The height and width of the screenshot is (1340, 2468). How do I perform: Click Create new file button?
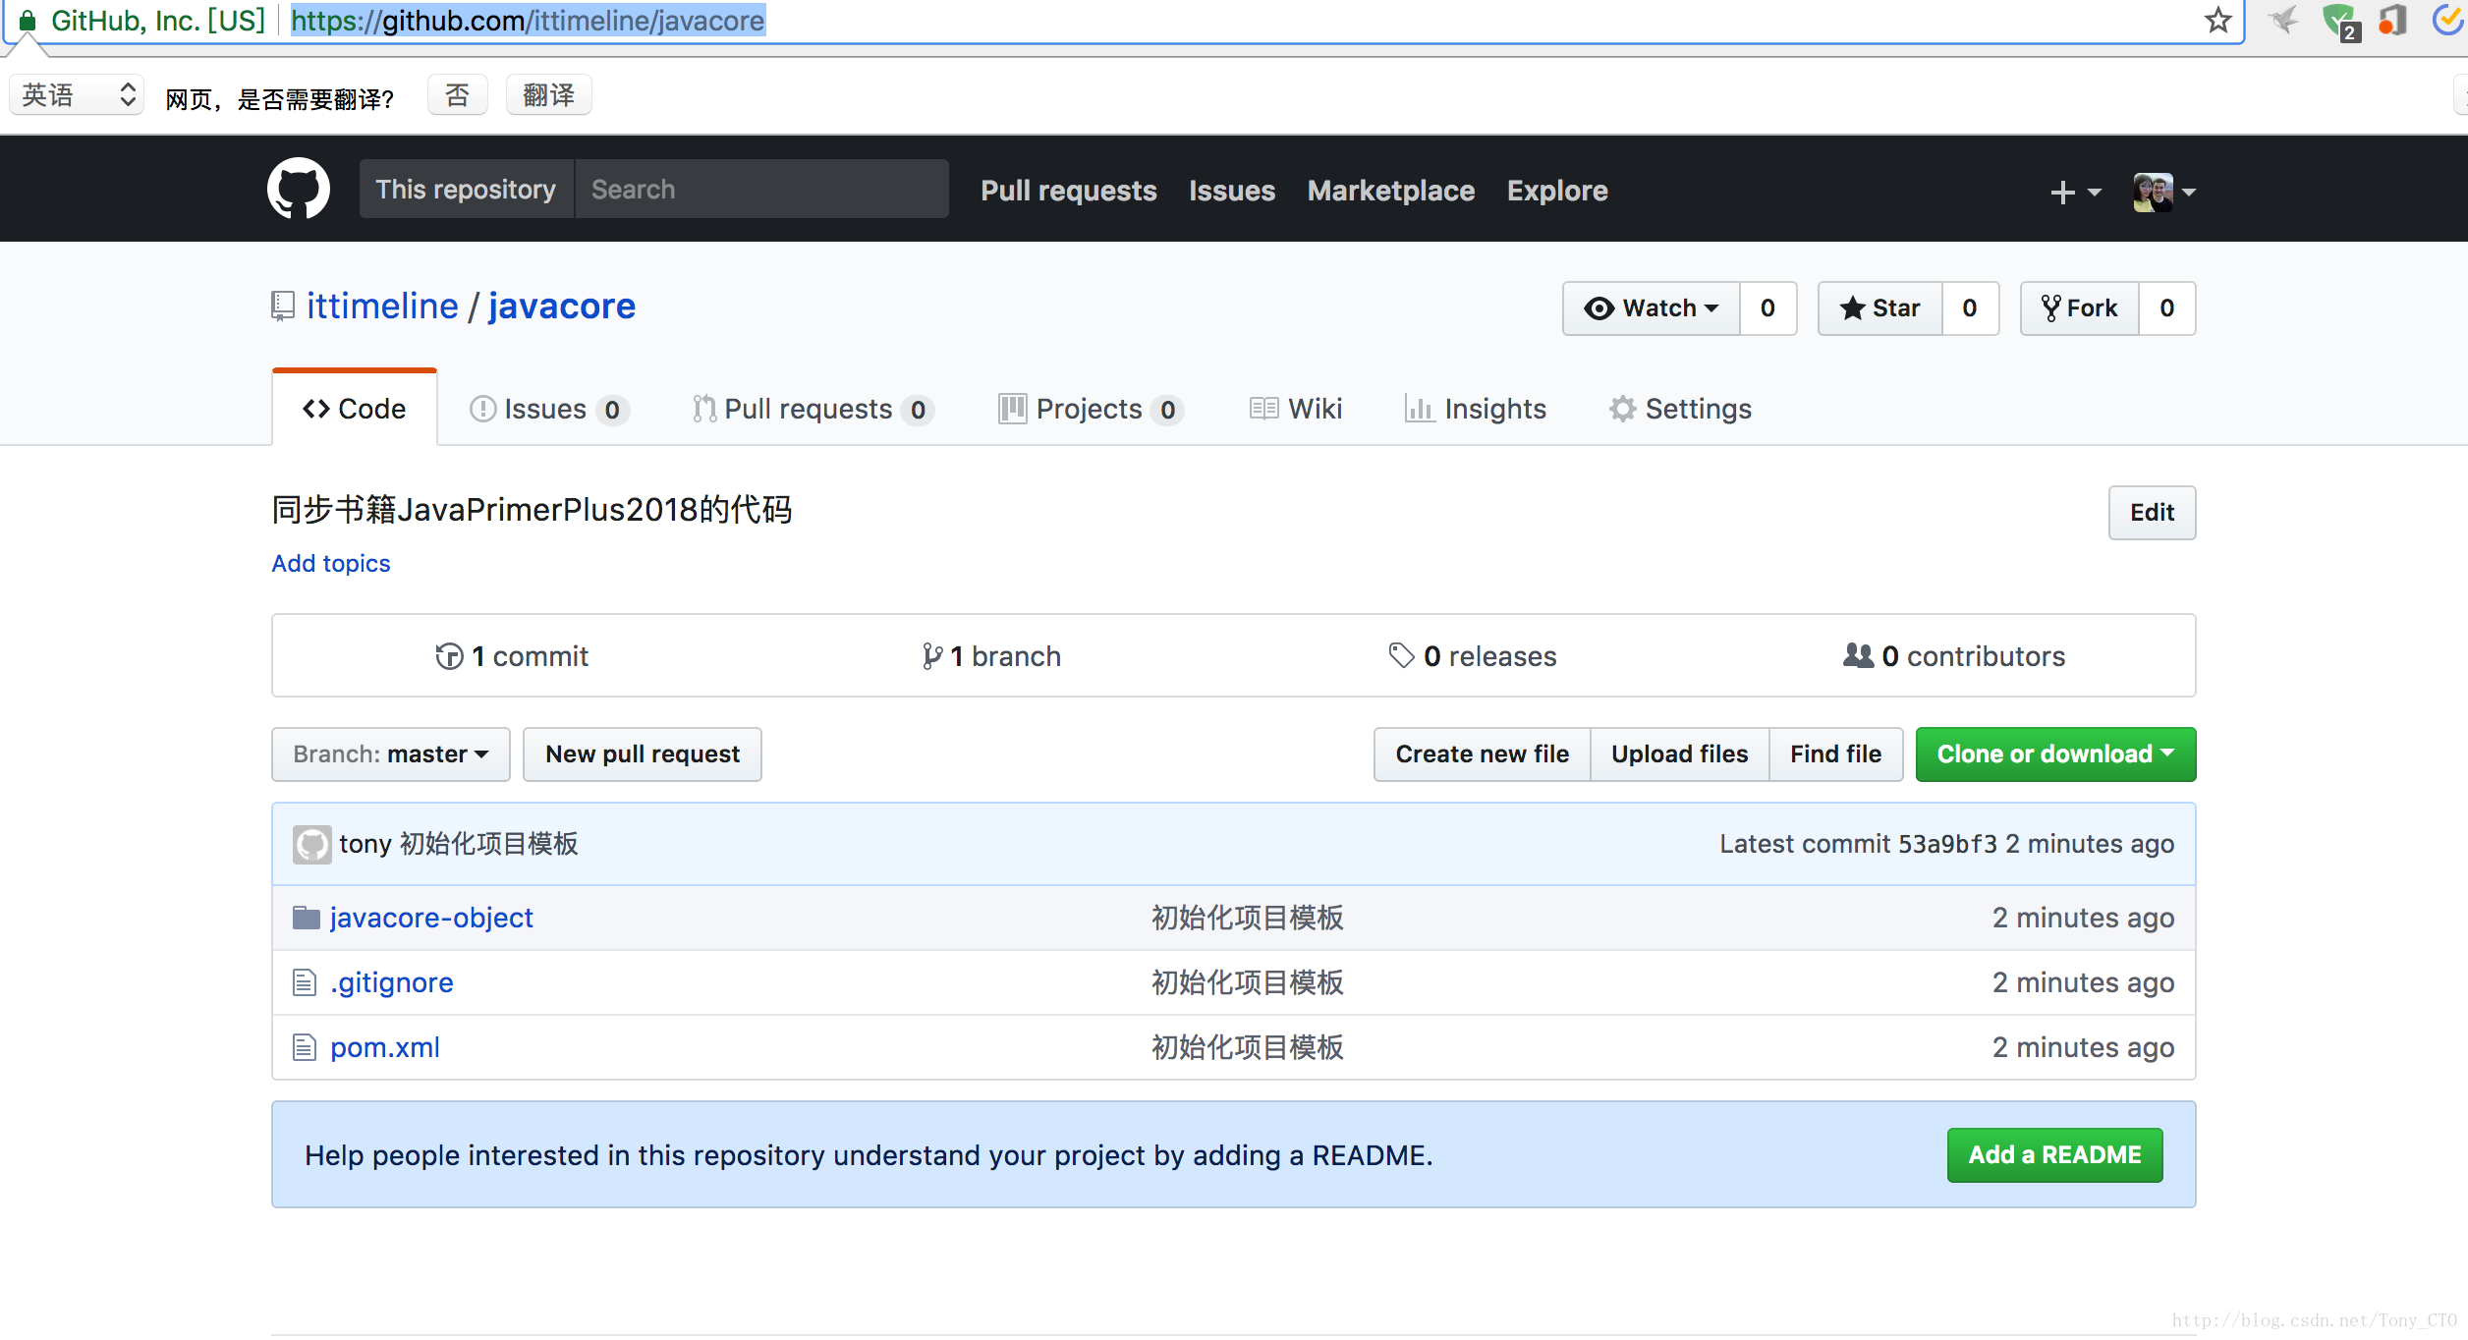tap(1482, 754)
